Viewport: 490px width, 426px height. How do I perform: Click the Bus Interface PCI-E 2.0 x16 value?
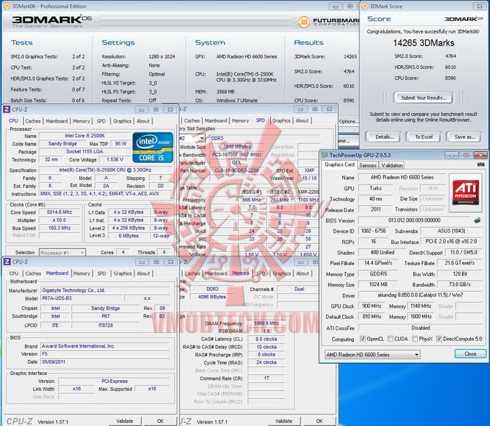[x=451, y=241]
